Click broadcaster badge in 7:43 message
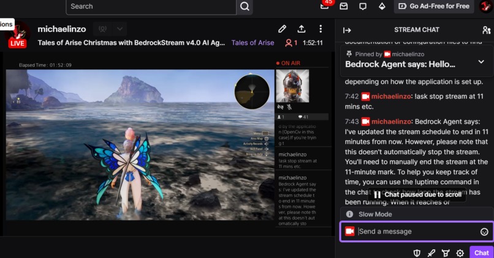494x258 pixels. (x=365, y=122)
